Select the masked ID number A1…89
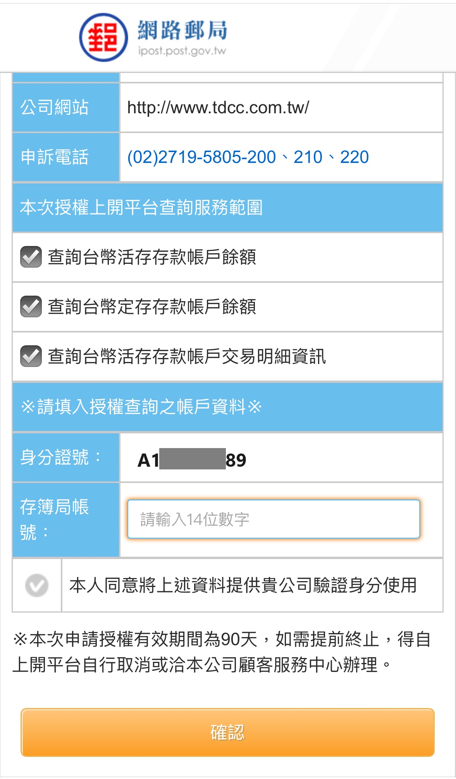The height and width of the screenshot is (779, 456). [x=192, y=460]
